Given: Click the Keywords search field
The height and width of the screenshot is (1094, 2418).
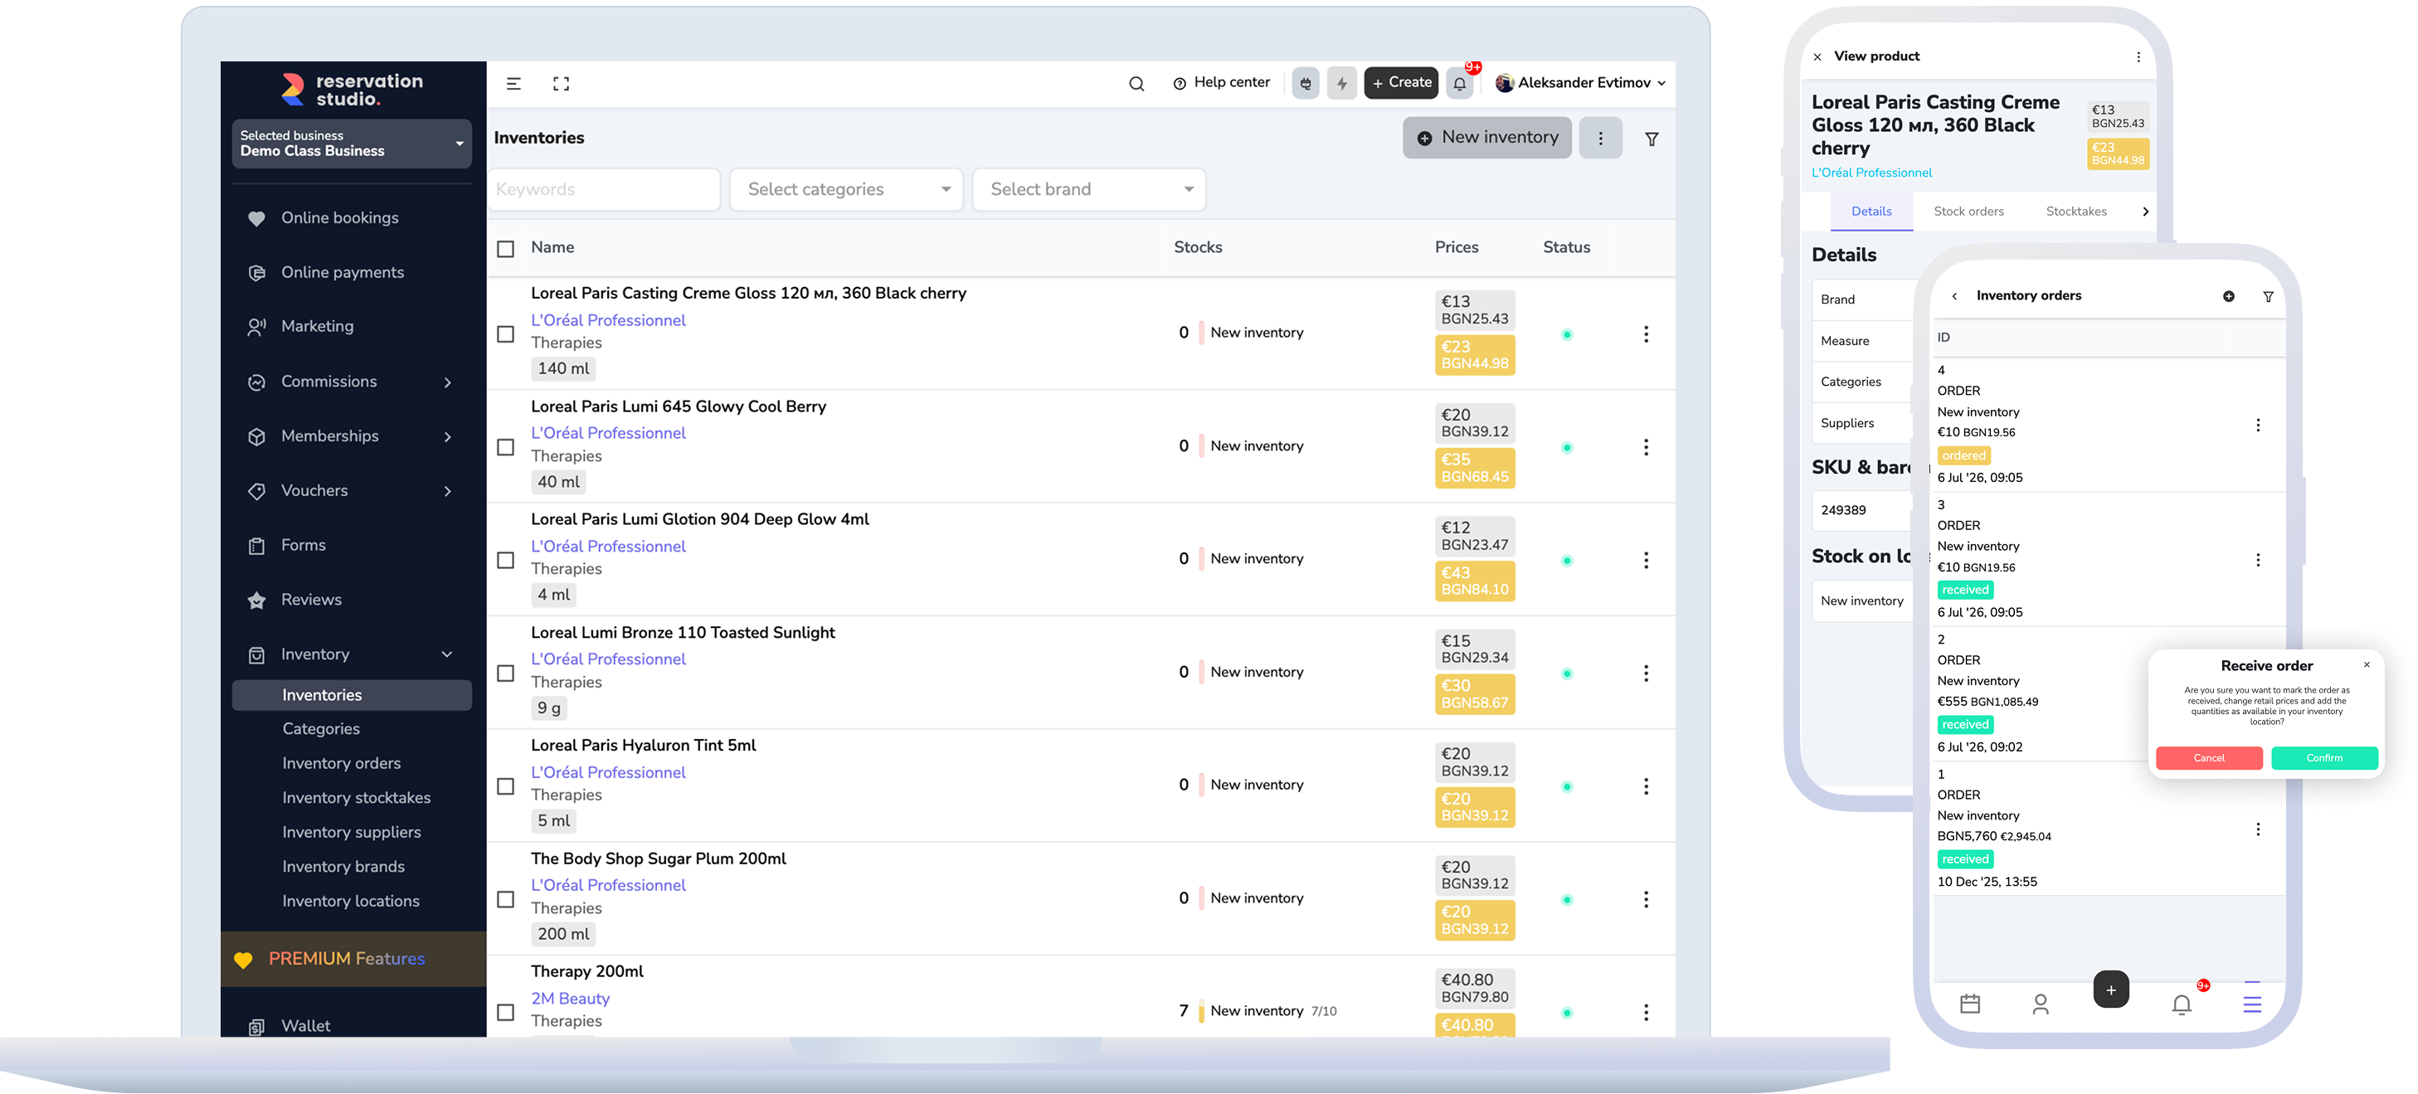Looking at the screenshot, I should point(604,190).
